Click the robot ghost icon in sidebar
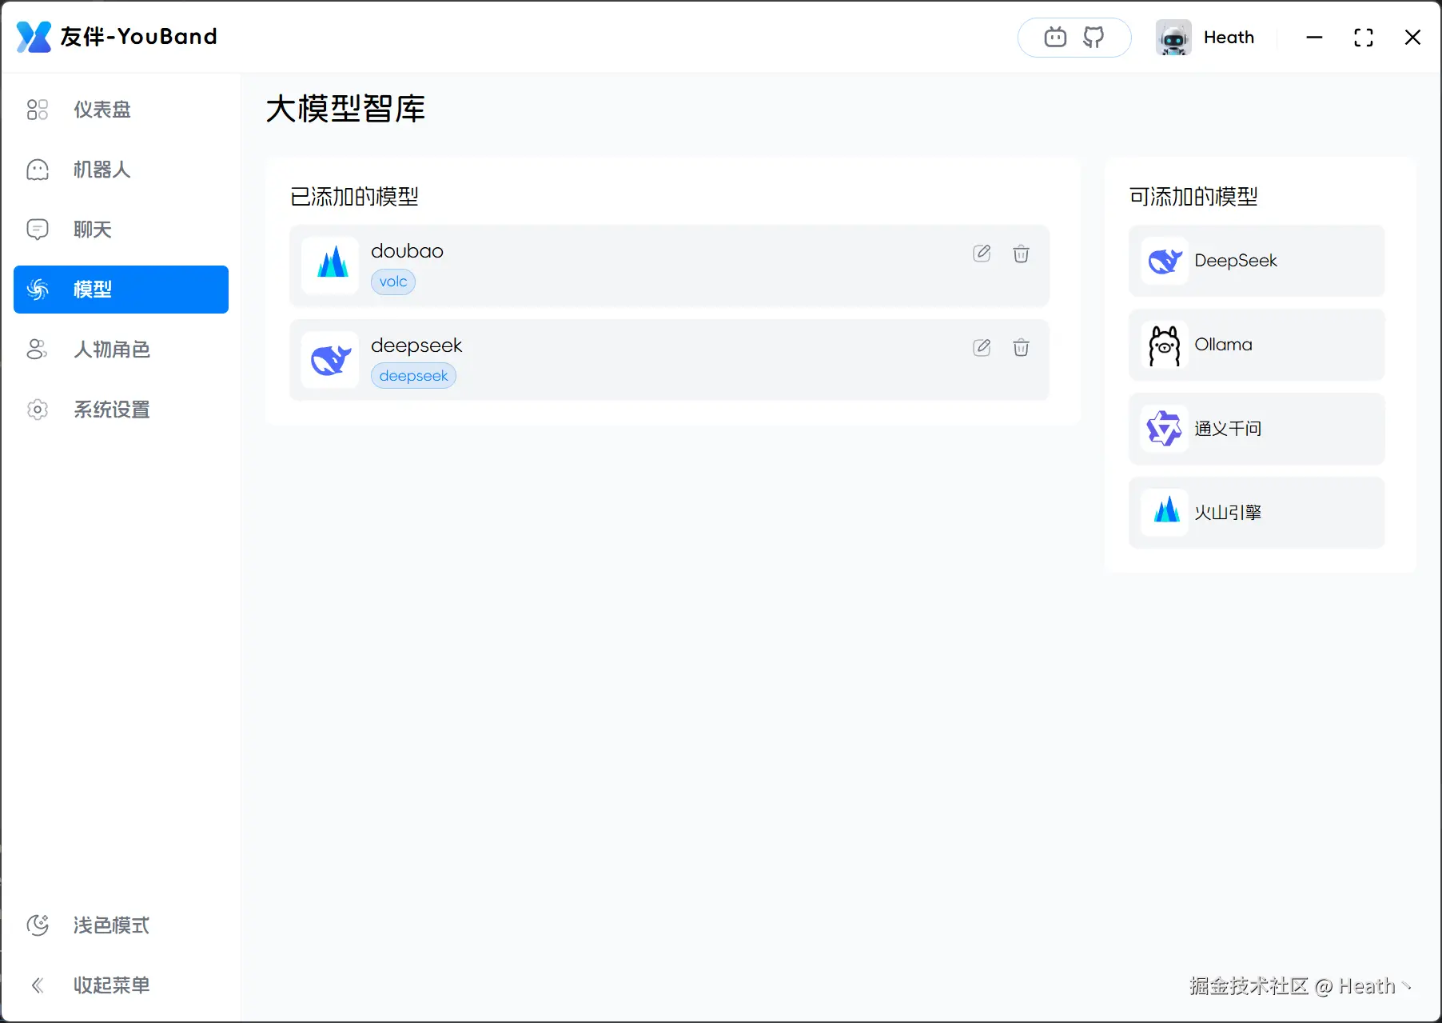 click(x=38, y=170)
